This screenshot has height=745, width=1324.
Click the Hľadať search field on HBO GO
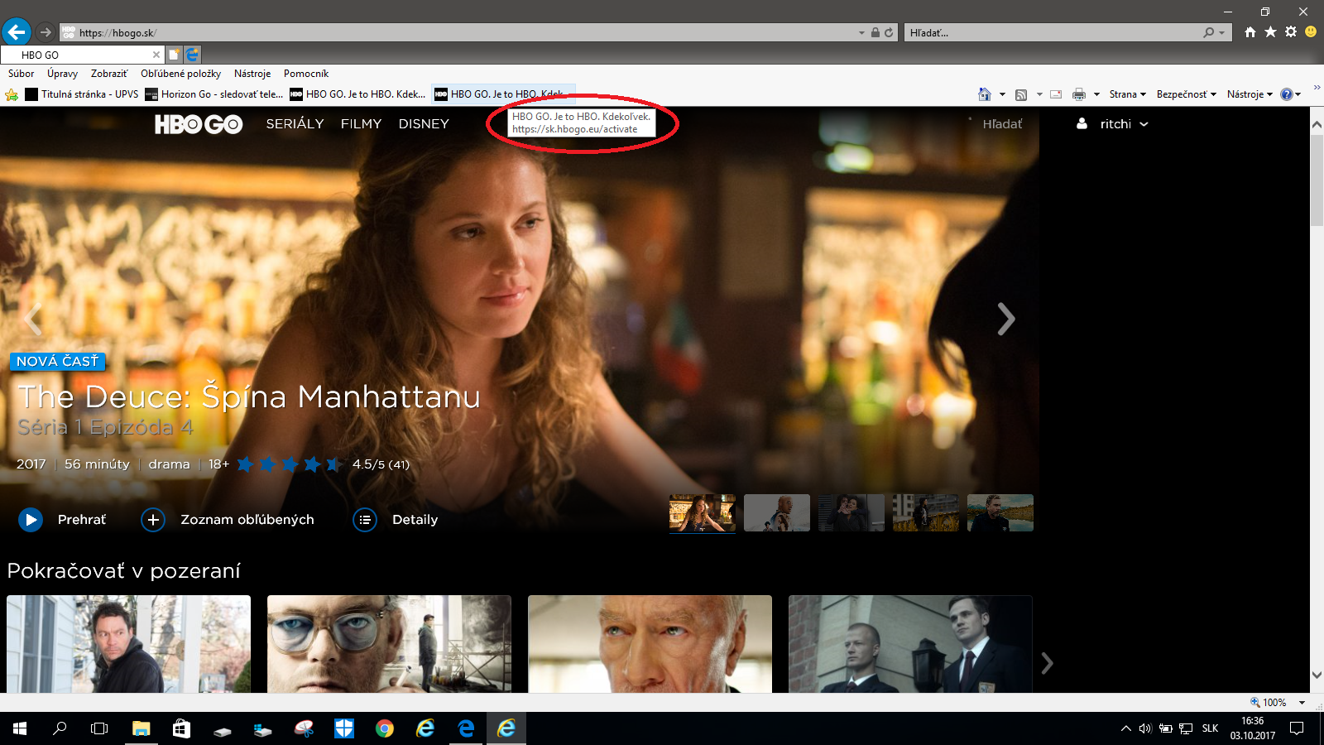(x=1002, y=124)
